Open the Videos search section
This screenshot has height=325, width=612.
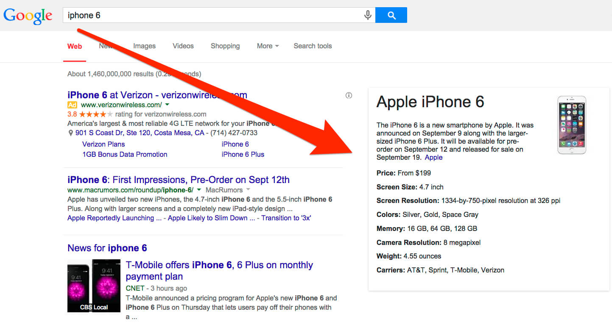(183, 46)
